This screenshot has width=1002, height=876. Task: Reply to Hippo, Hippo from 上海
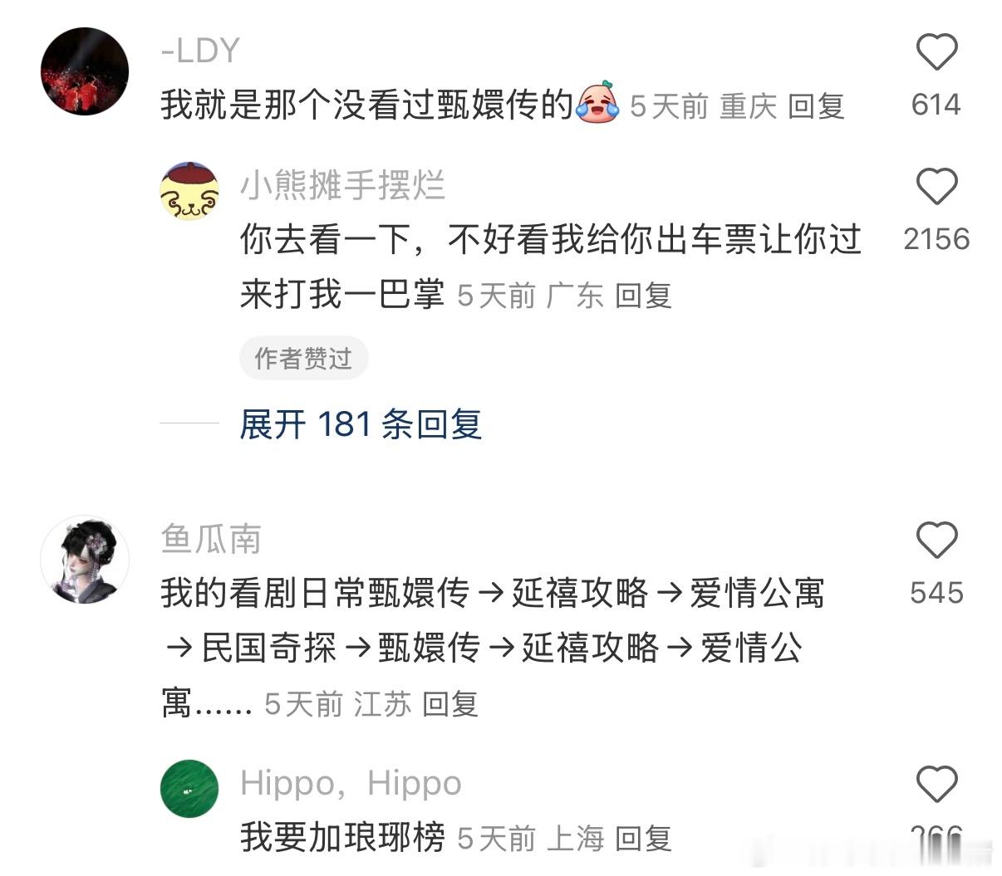coord(643,839)
